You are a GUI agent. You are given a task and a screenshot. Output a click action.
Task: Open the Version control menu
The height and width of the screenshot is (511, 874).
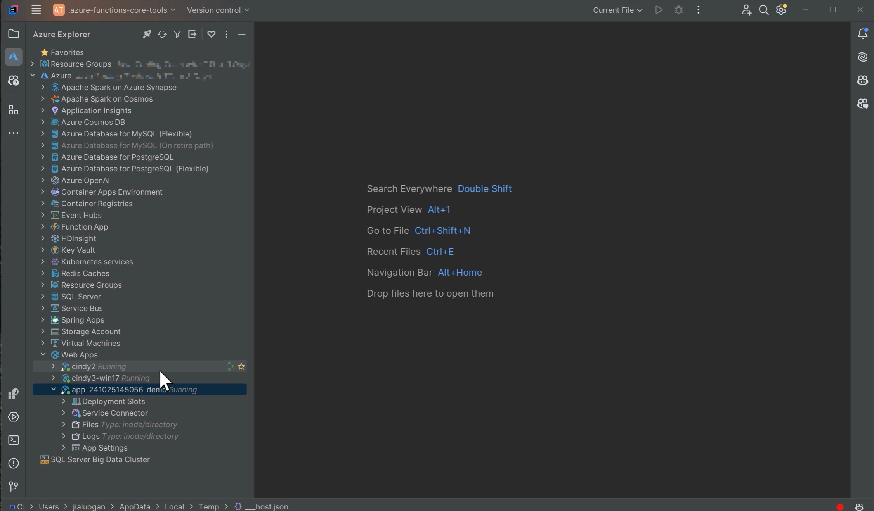(218, 10)
